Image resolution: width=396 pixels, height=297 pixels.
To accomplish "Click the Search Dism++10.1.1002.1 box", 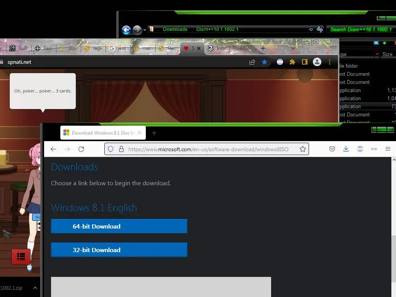I will (361, 29).
